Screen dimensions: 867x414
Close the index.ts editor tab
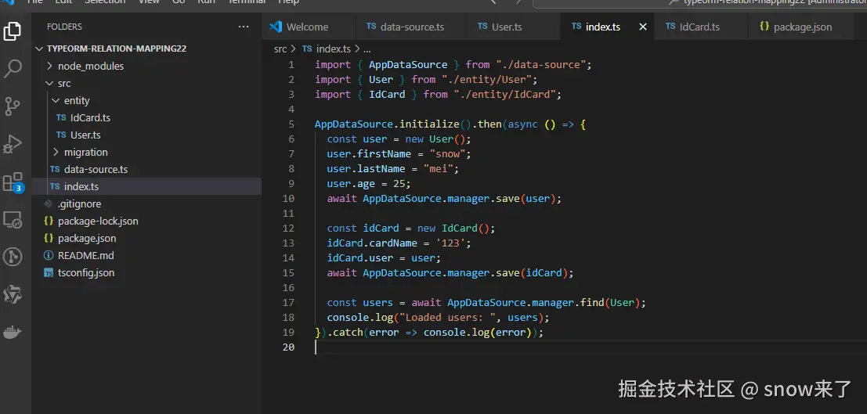pos(642,27)
